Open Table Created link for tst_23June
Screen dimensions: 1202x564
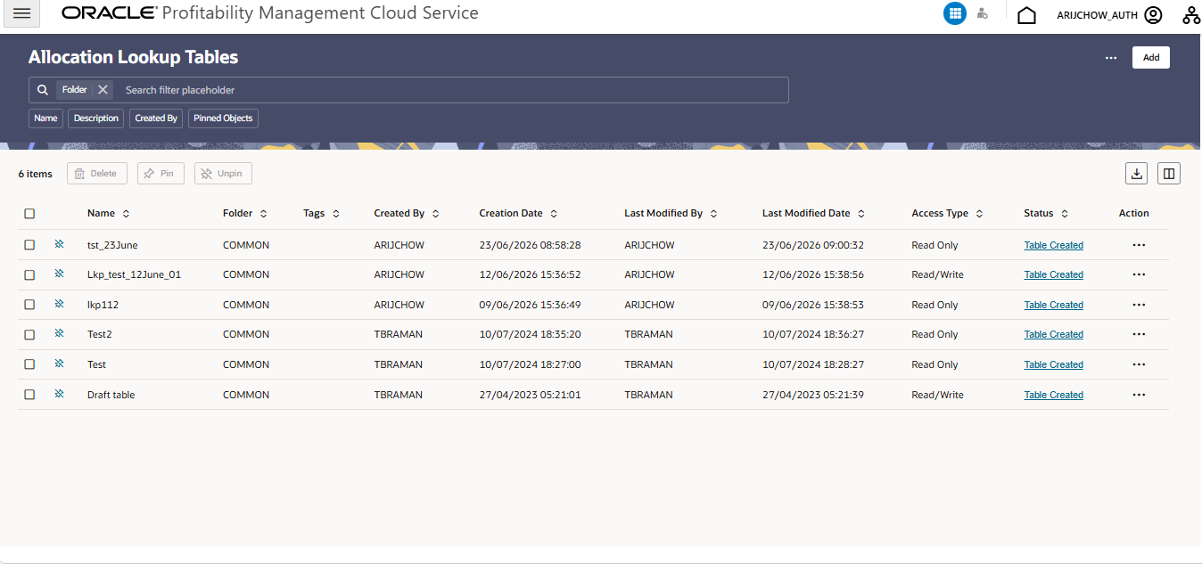pos(1053,245)
